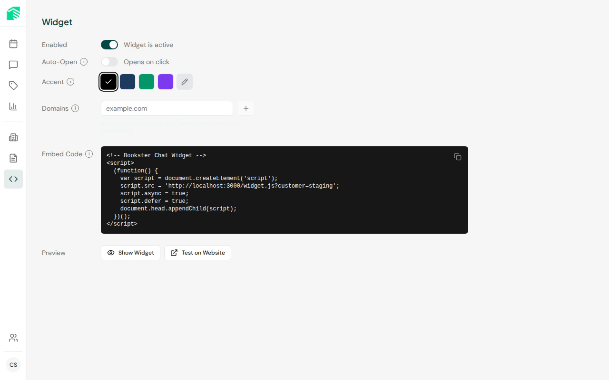Click the info icon beside Accent

pos(70,82)
